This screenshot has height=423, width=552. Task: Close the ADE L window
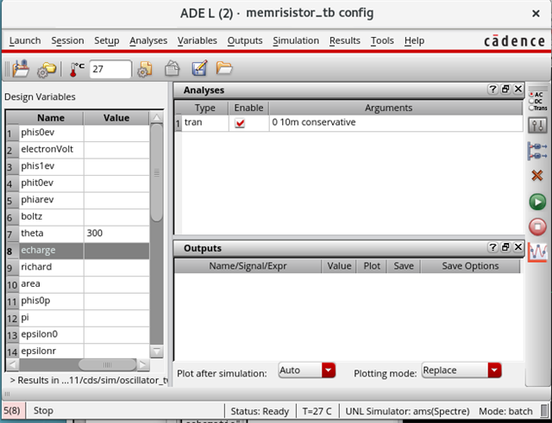click(536, 14)
